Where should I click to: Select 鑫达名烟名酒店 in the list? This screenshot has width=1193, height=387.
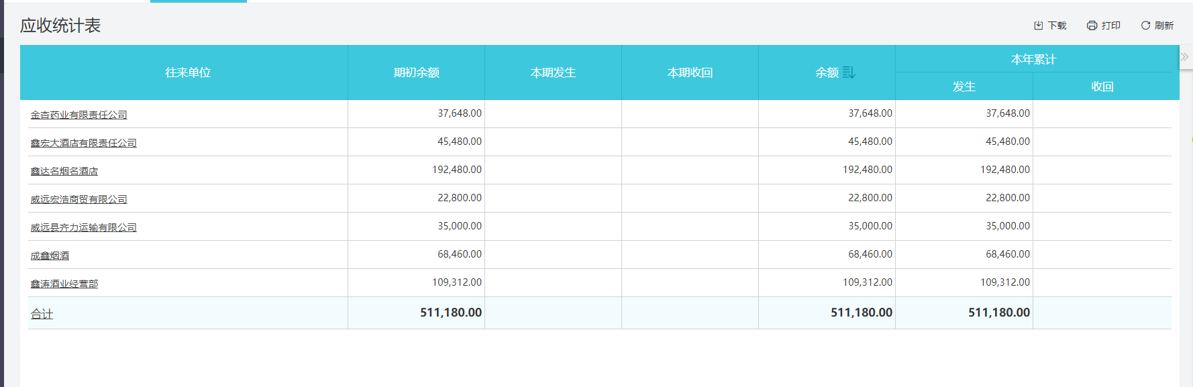64,171
